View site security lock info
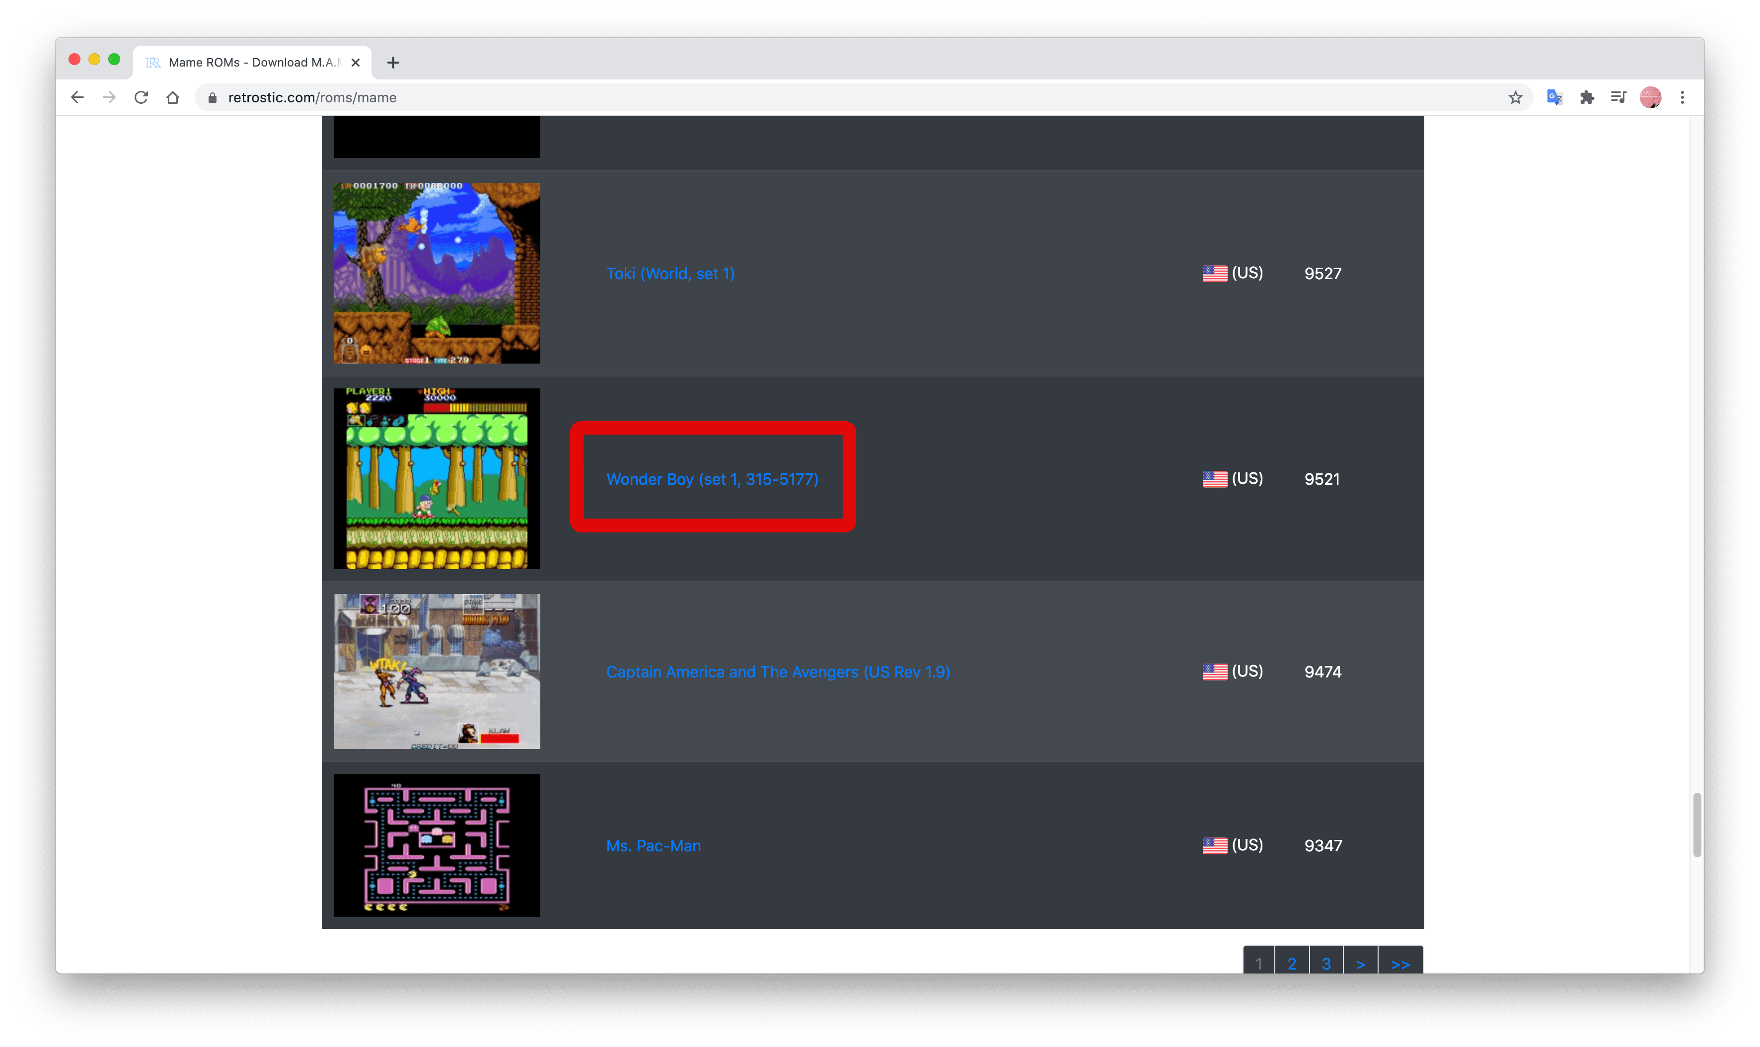This screenshot has height=1047, width=1760. (x=213, y=97)
